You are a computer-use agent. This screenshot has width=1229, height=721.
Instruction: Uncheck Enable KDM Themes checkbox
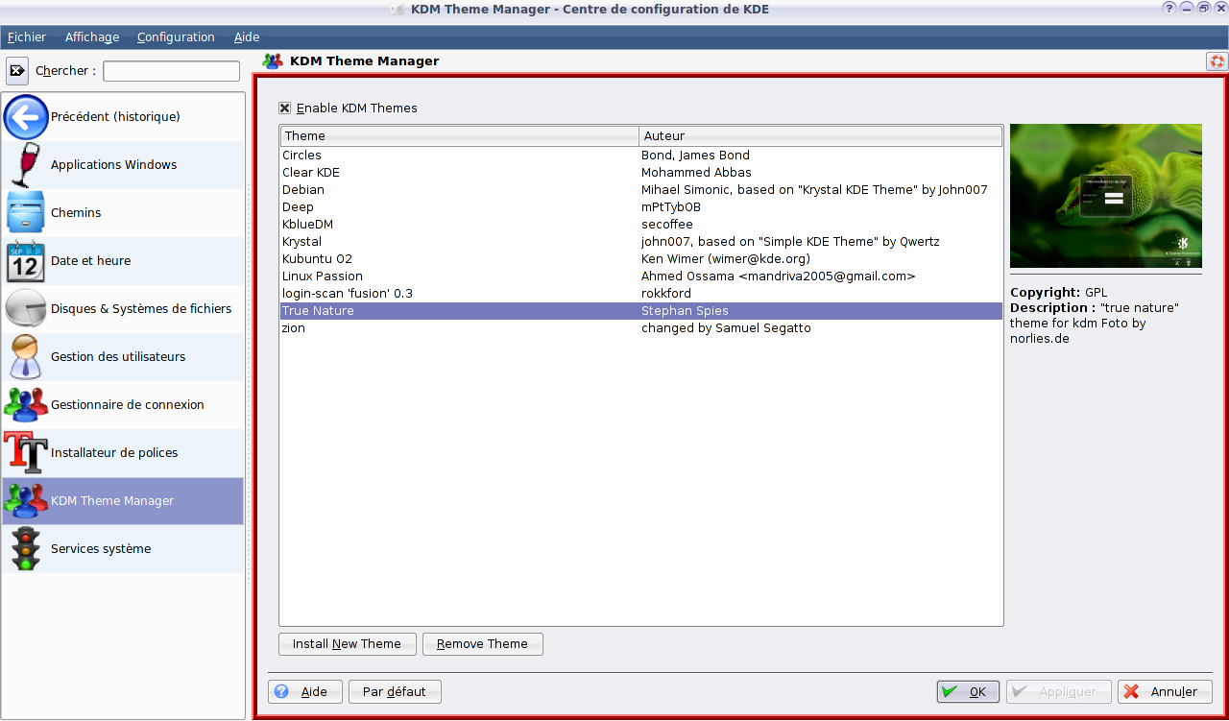click(284, 108)
